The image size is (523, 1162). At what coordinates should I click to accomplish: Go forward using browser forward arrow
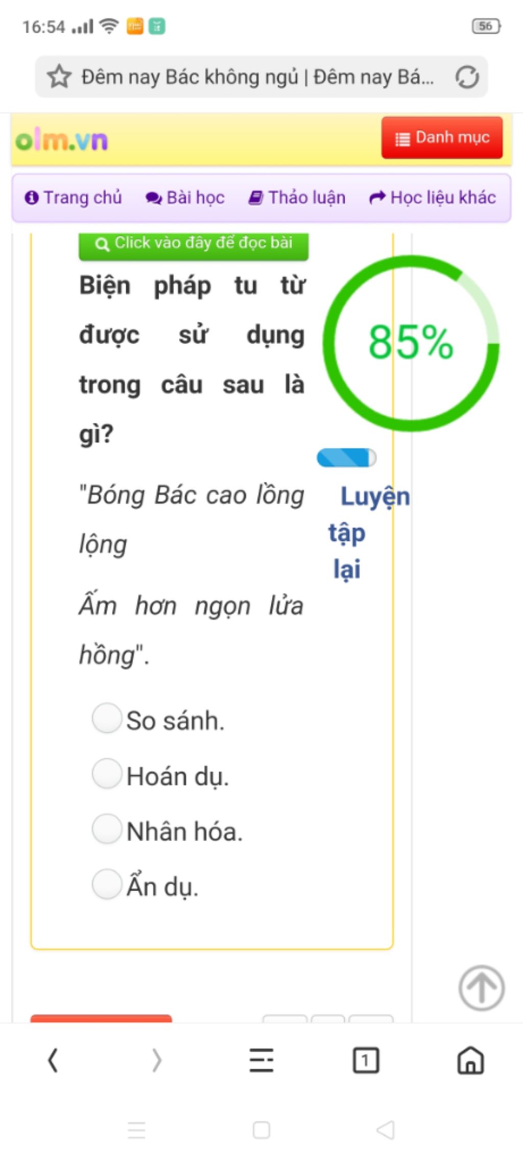click(x=157, y=1060)
